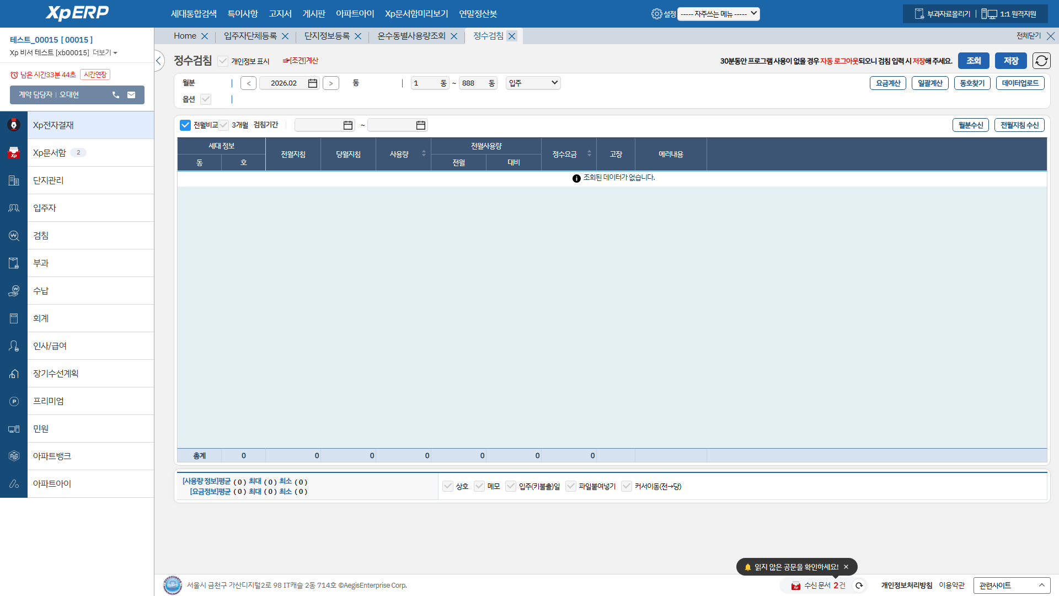The width and height of the screenshot is (1059, 596).
Task: Click the refresh icon next to 저장
Action: (x=1041, y=61)
